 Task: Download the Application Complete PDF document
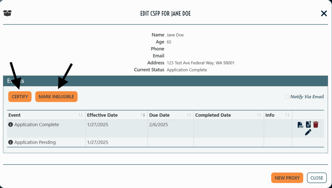coord(300,125)
